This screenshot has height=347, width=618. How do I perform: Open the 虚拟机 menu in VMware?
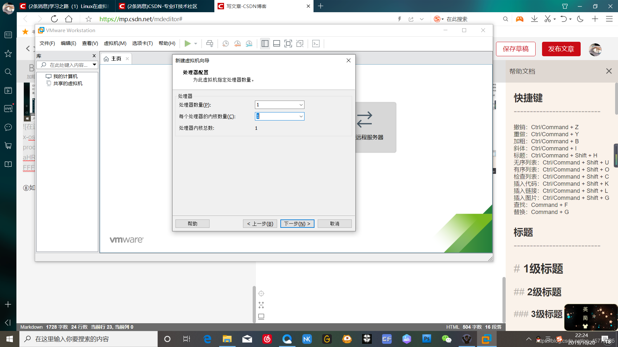(x=116, y=43)
